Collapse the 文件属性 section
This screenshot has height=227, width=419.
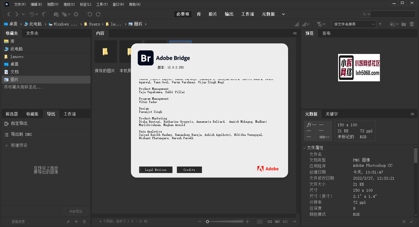coord(304,148)
